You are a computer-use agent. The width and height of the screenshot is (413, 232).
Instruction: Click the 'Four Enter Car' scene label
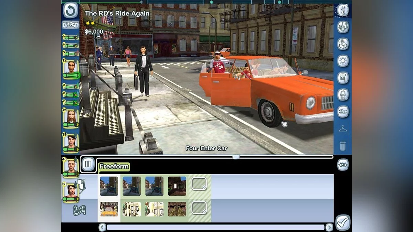(x=206, y=148)
